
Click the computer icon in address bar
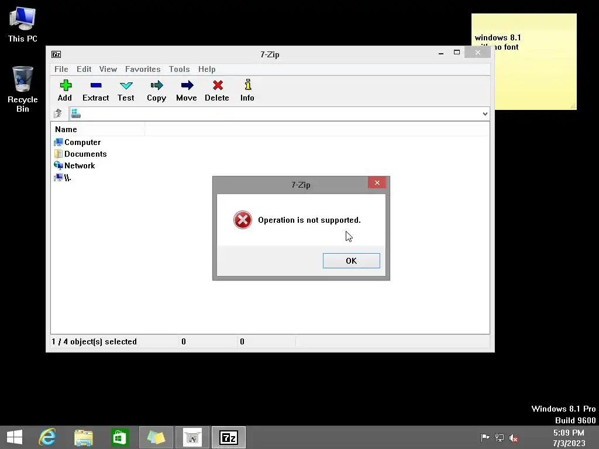75,113
